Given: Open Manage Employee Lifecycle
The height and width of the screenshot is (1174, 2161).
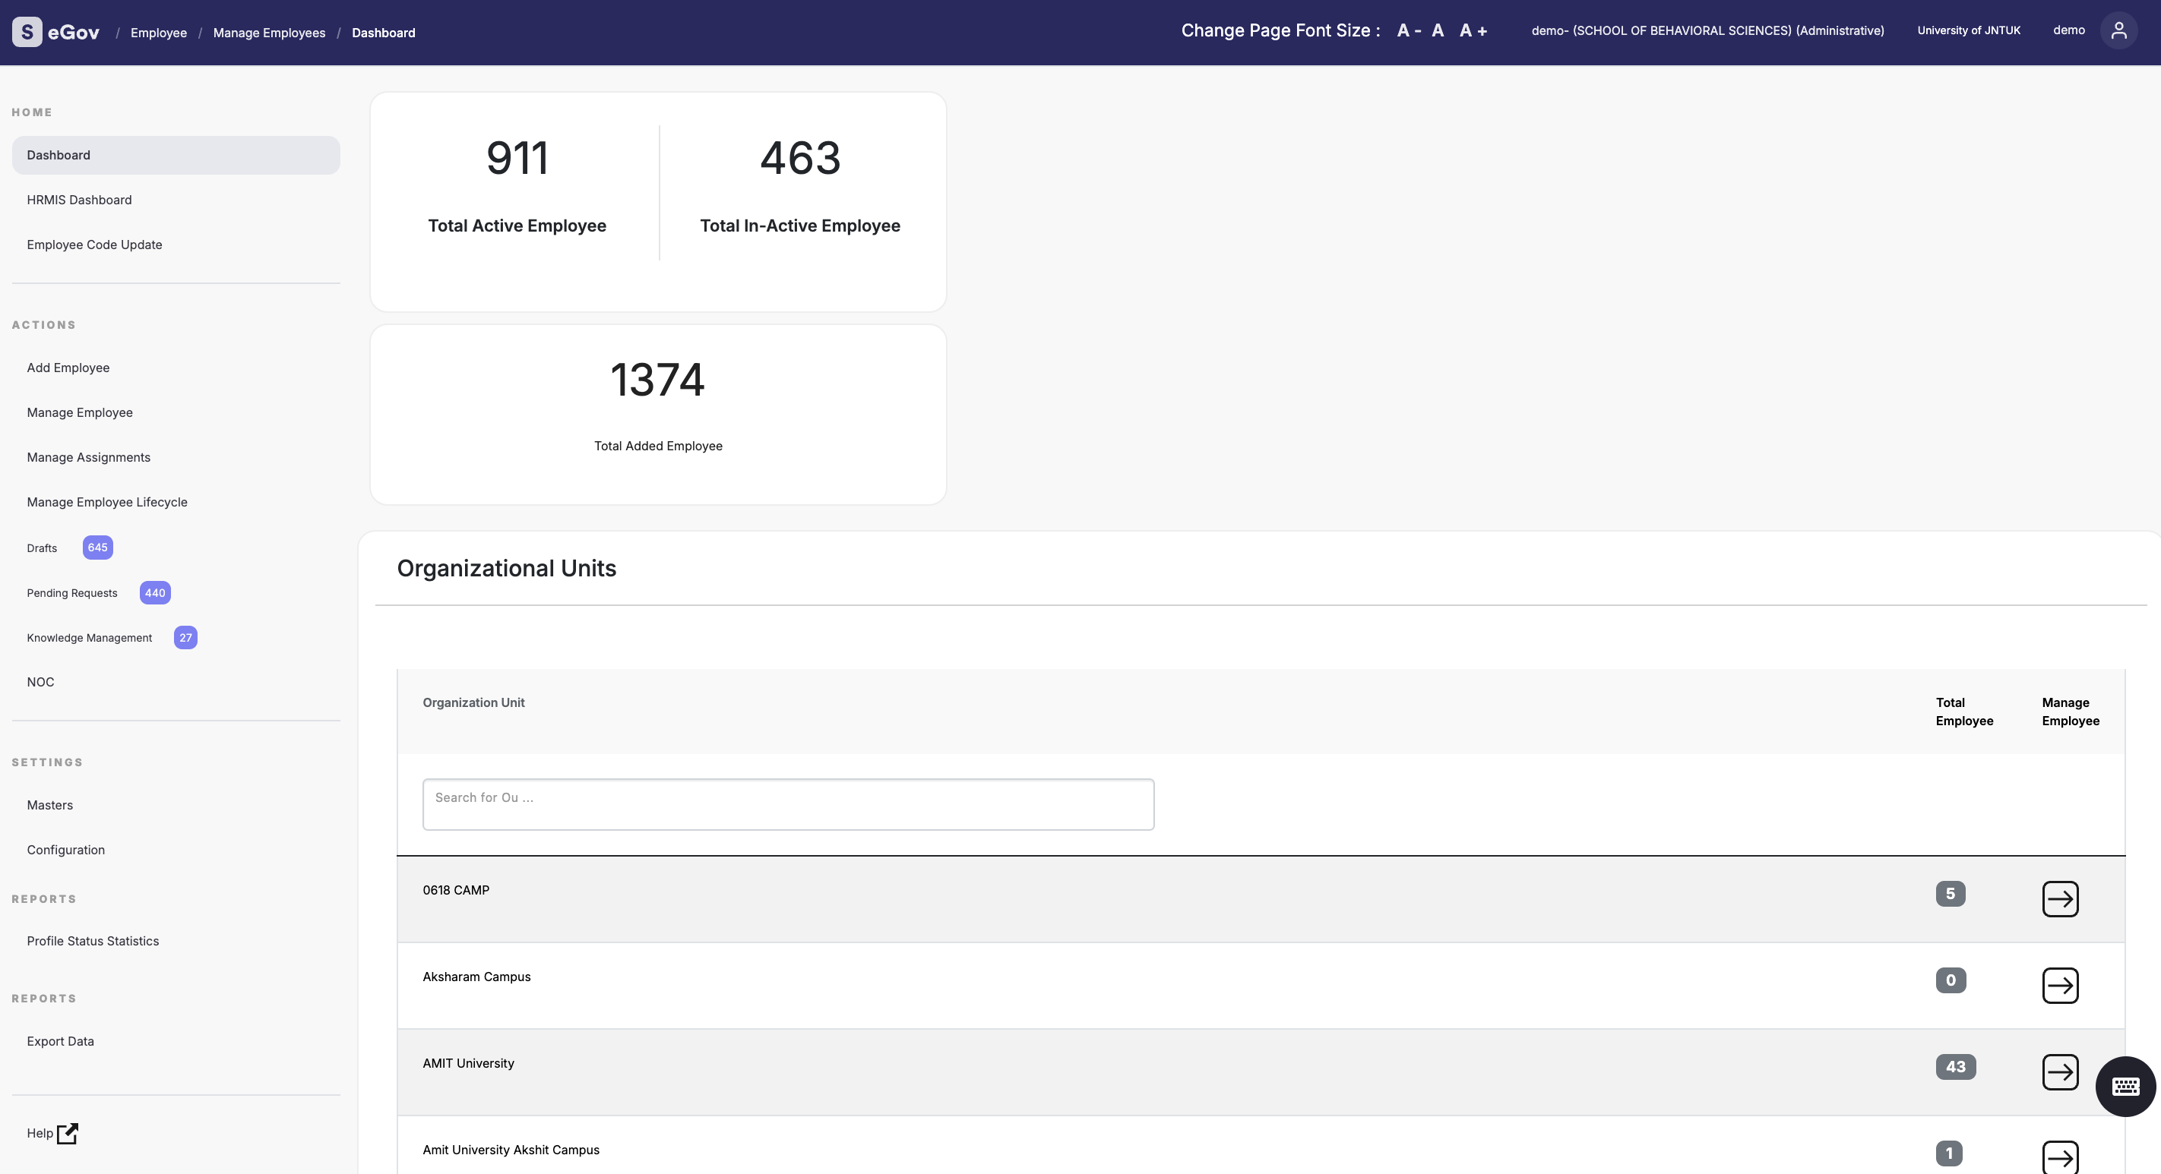Looking at the screenshot, I should (107, 502).
